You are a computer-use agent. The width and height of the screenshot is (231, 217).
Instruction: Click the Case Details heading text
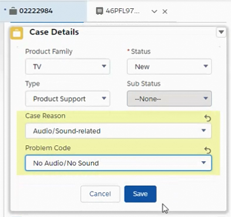[x=54, y=32]
